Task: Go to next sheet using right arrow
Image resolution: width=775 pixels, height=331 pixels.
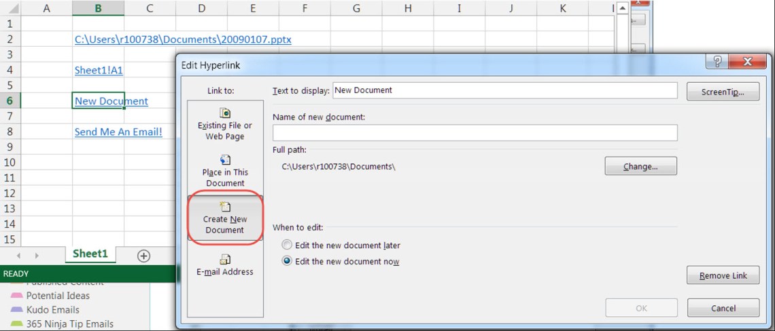Action: tap(37, 256)
